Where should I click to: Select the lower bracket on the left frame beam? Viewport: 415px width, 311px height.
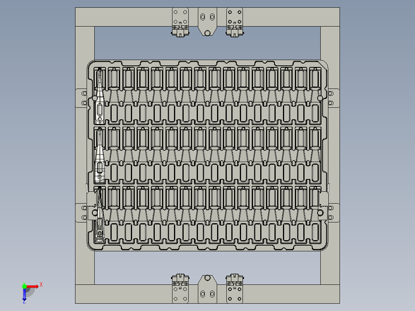81,213
